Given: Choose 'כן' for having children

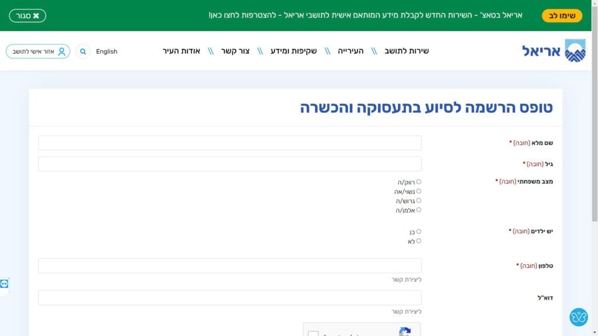Looking at the screenshot, I should (x=419, y=232).
